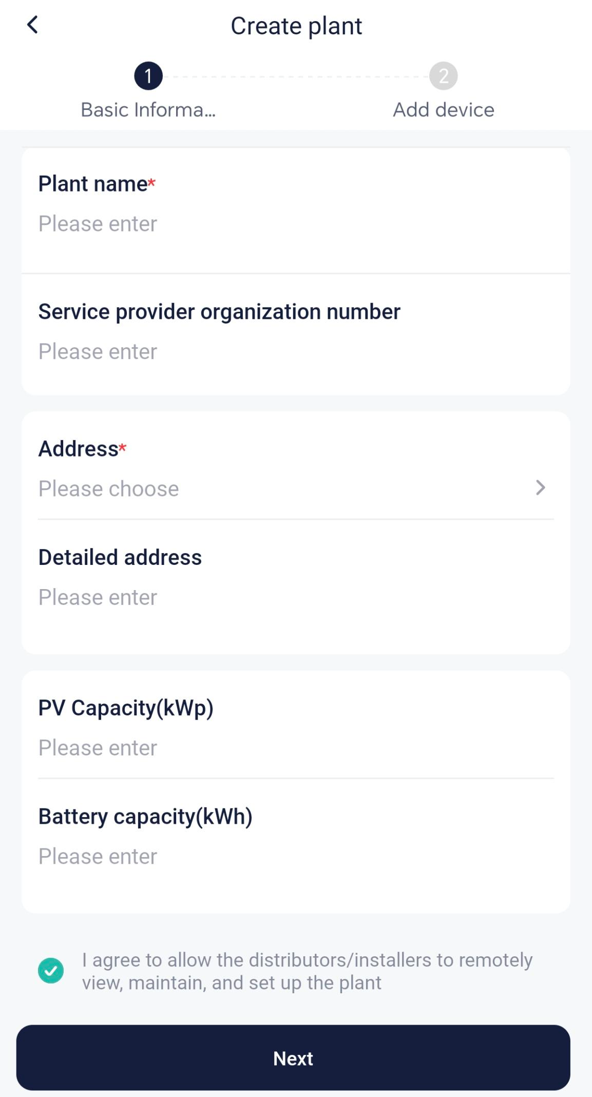Click the 'Battery capacity(kWh)' label
The height and width of the screenshot is (1097, 592).
(145, 817)
